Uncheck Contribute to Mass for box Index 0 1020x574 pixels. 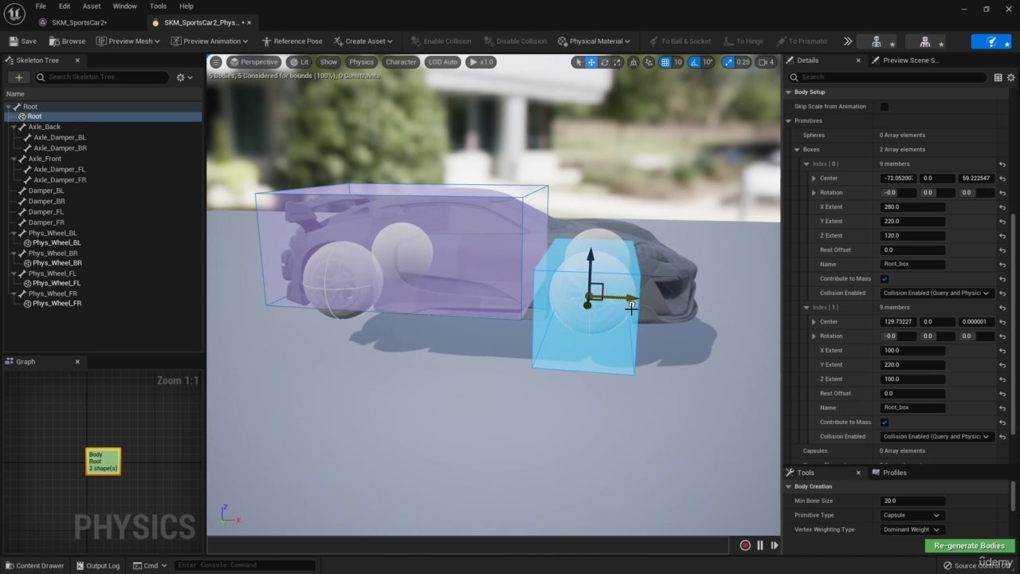point(885,279)
